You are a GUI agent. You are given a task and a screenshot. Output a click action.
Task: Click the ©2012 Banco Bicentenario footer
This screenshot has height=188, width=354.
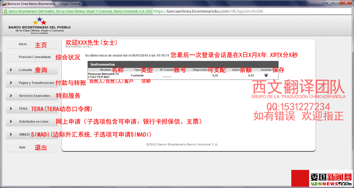(x=182, y=144)
